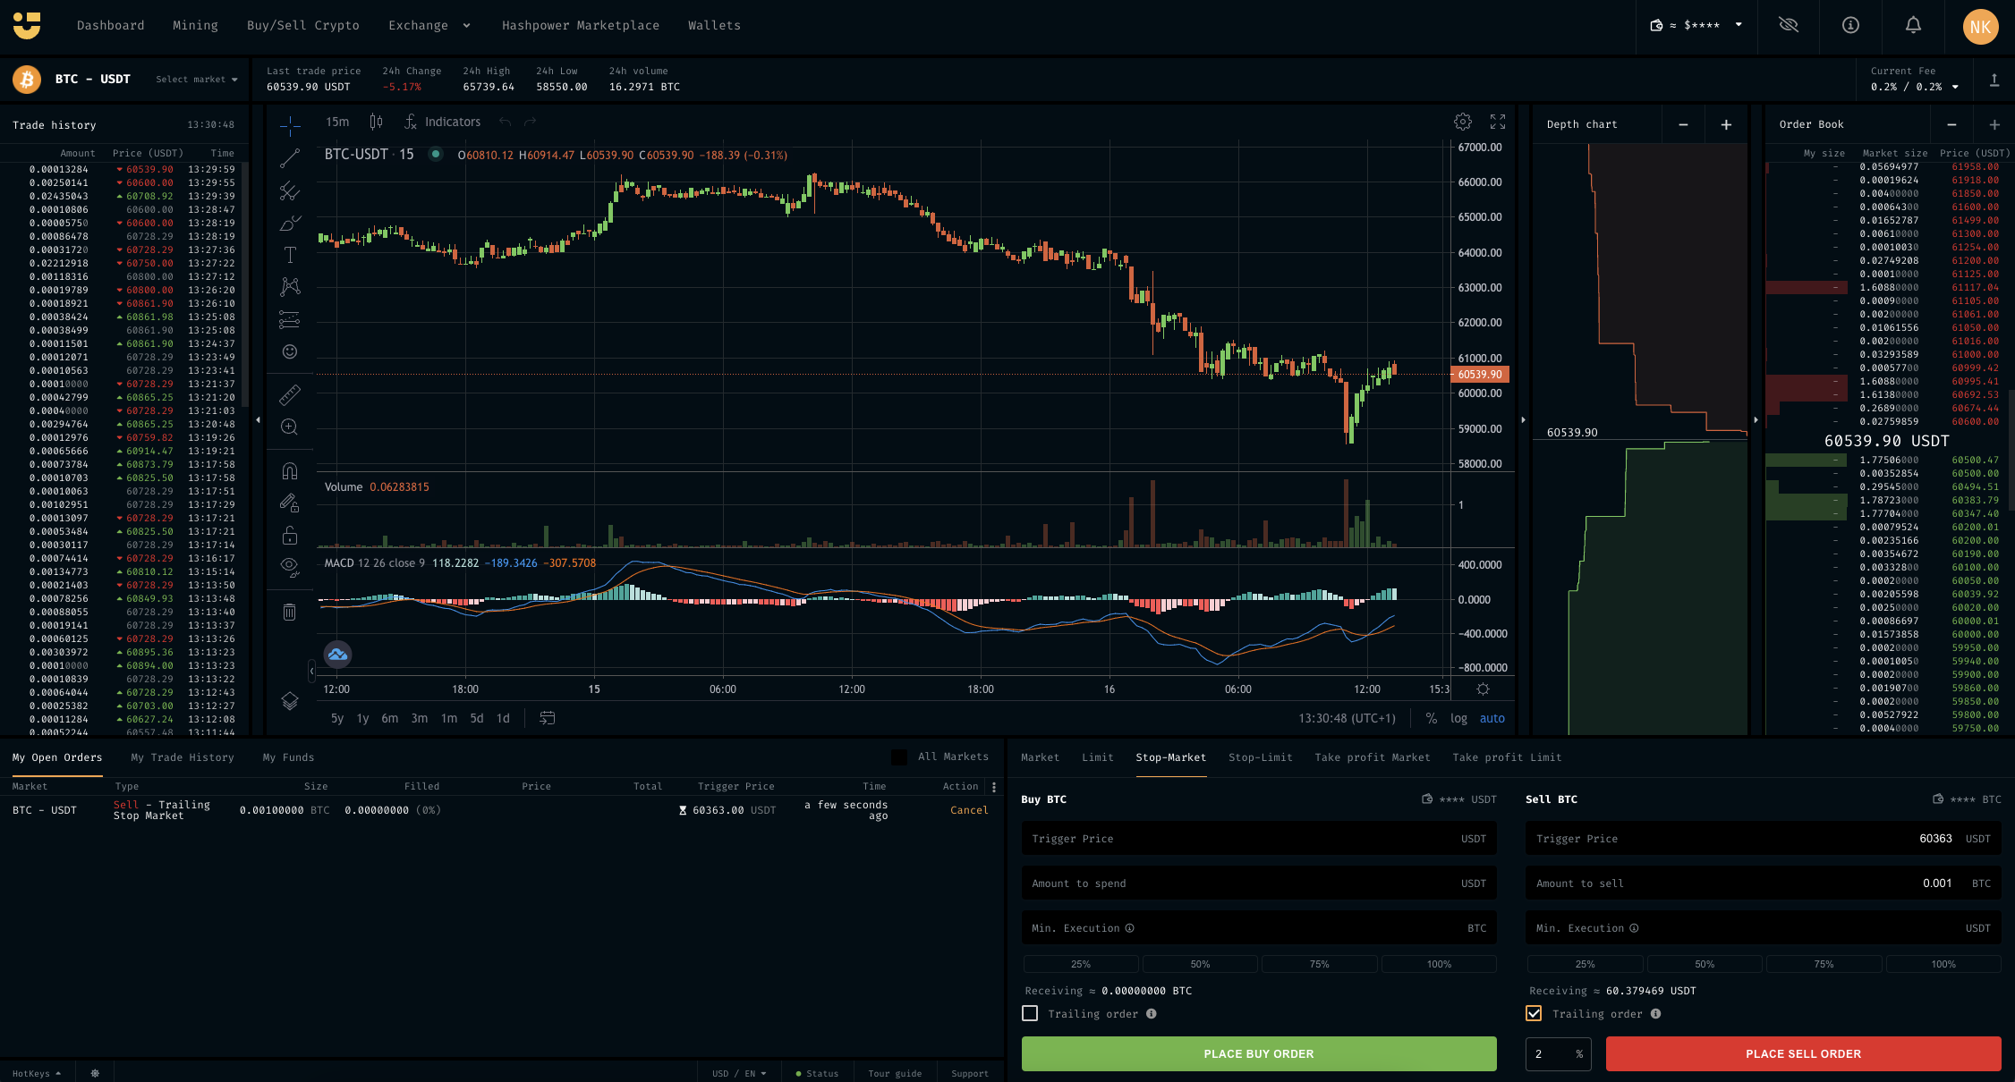Image resolution: width=2015 pixels, height=1082 pixels.
Task: Select 50% sell amount option
Action: pos(1704,964)
